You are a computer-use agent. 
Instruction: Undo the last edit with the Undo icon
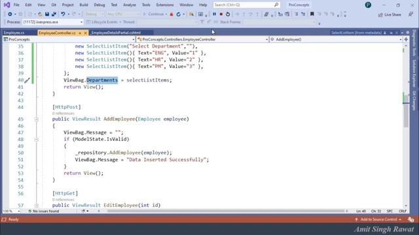pyautogui.click(x=63, y=14)
